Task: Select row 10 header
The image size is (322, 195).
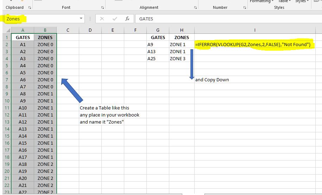Action: click(x=7, y=101)
